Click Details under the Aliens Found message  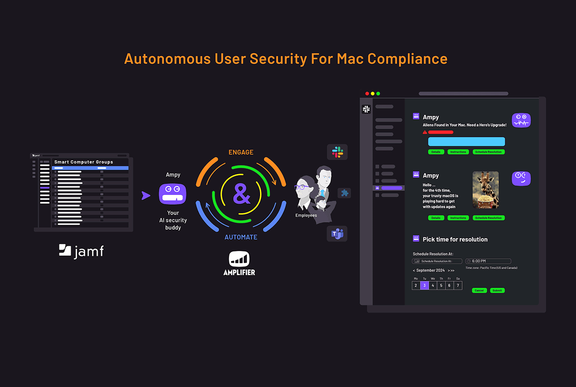[x=436, y=152]
